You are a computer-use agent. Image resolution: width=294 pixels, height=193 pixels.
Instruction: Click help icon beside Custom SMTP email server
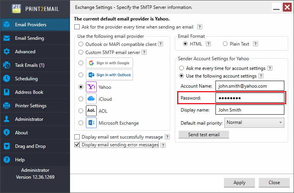tap(144, 52)
